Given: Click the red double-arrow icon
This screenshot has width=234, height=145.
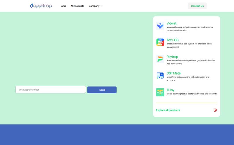Looking at the screenshot, I should click(216, 110).
